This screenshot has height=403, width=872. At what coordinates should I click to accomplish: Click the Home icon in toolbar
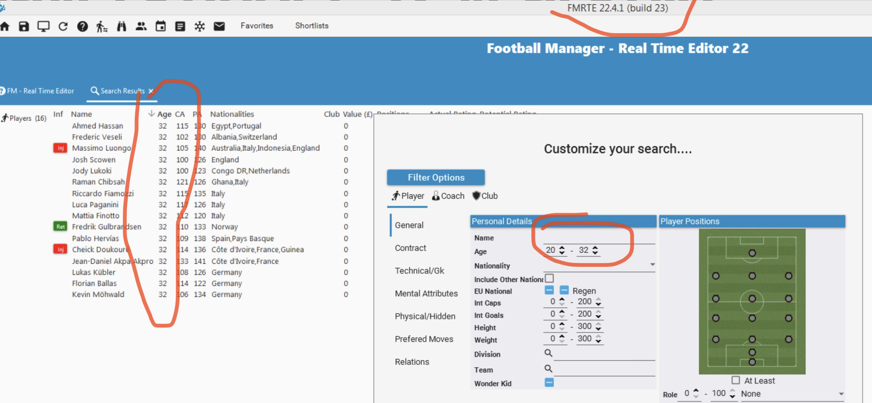click(x=5, y=26)
